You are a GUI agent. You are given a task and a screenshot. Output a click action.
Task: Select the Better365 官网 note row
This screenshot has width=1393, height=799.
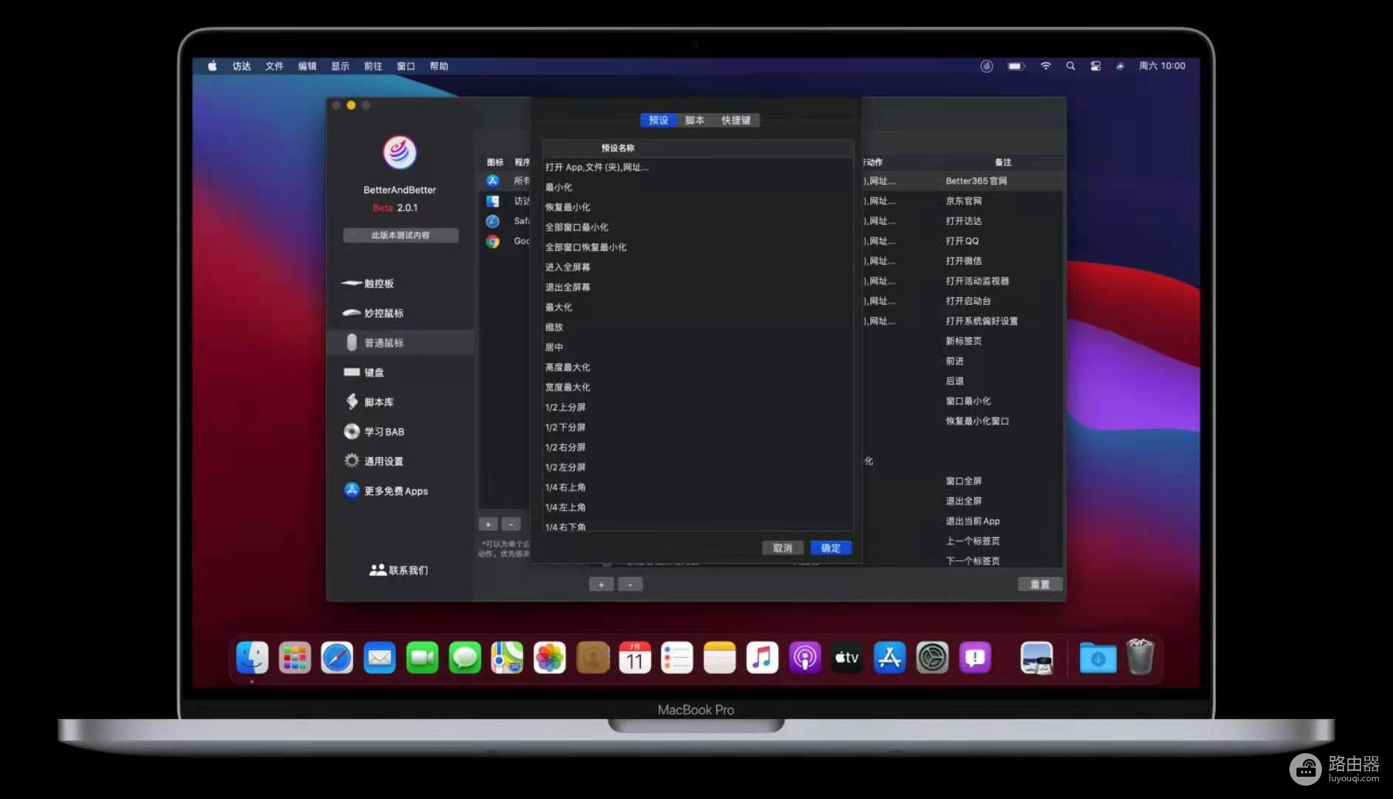click(976, 181)
